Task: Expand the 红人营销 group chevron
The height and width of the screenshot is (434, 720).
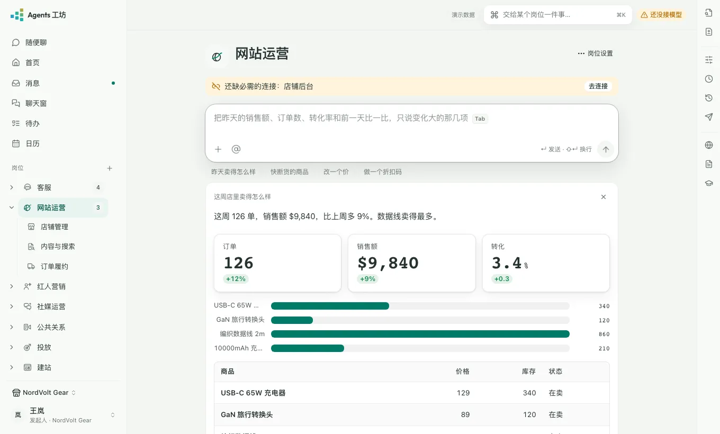Action: click(x=12, y=286)
